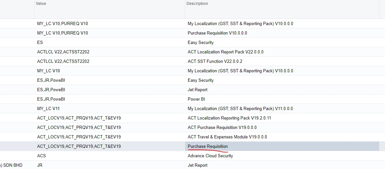
Task: Select the Purchase Requisition V10.0.0.0 description
Action: (x=282, y=33)
